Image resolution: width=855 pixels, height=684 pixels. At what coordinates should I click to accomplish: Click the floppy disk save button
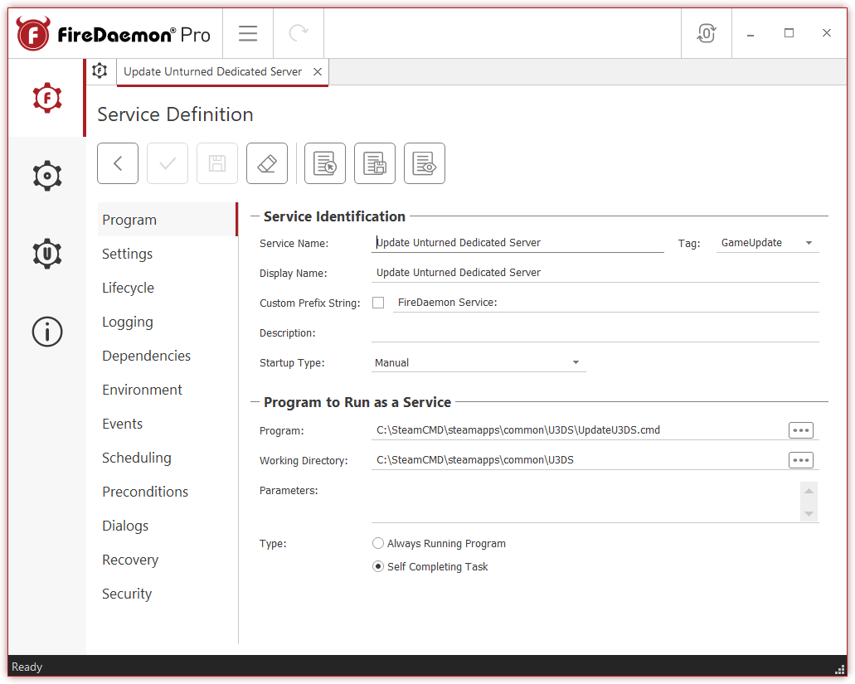coord(217,163)
